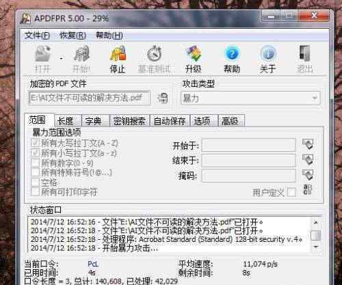Click the current password value 'PcL'

pos(93,264)
